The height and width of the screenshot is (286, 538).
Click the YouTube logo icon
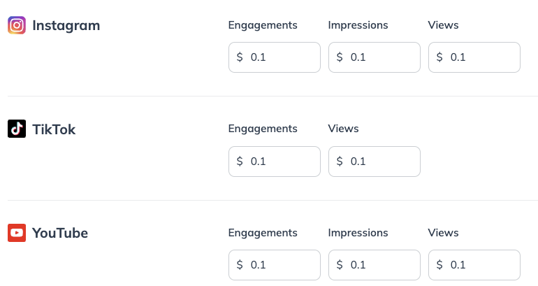(17, 233)
